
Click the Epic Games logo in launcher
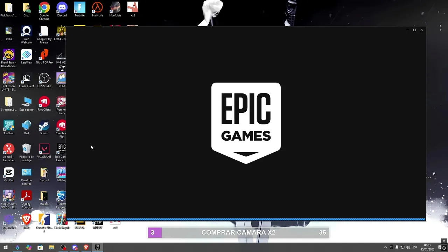246,123
